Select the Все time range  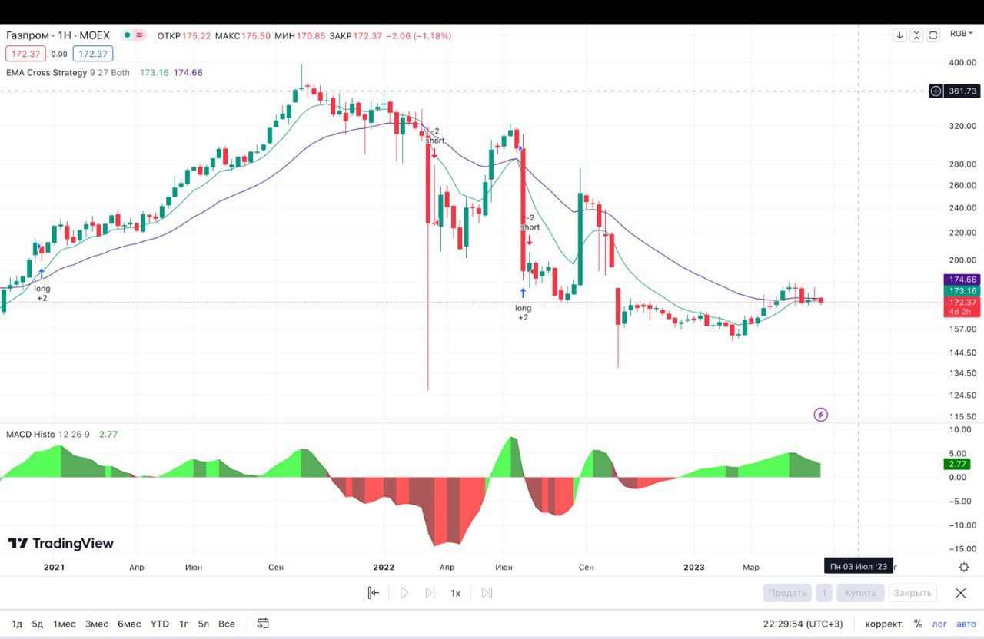[226, 624]
